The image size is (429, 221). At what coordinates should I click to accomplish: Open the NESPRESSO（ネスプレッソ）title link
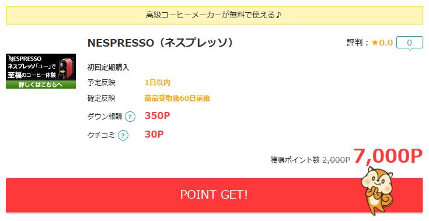pos(160,43)
